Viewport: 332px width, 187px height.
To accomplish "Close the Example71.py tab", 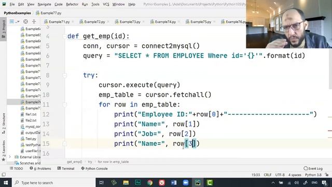I will pos(73,22).
